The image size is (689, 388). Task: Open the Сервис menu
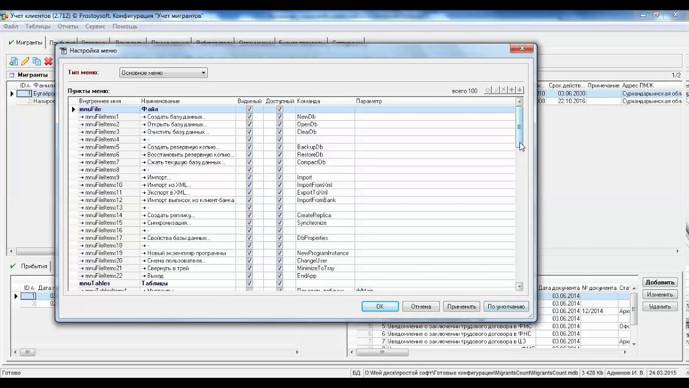coord(95,26)
